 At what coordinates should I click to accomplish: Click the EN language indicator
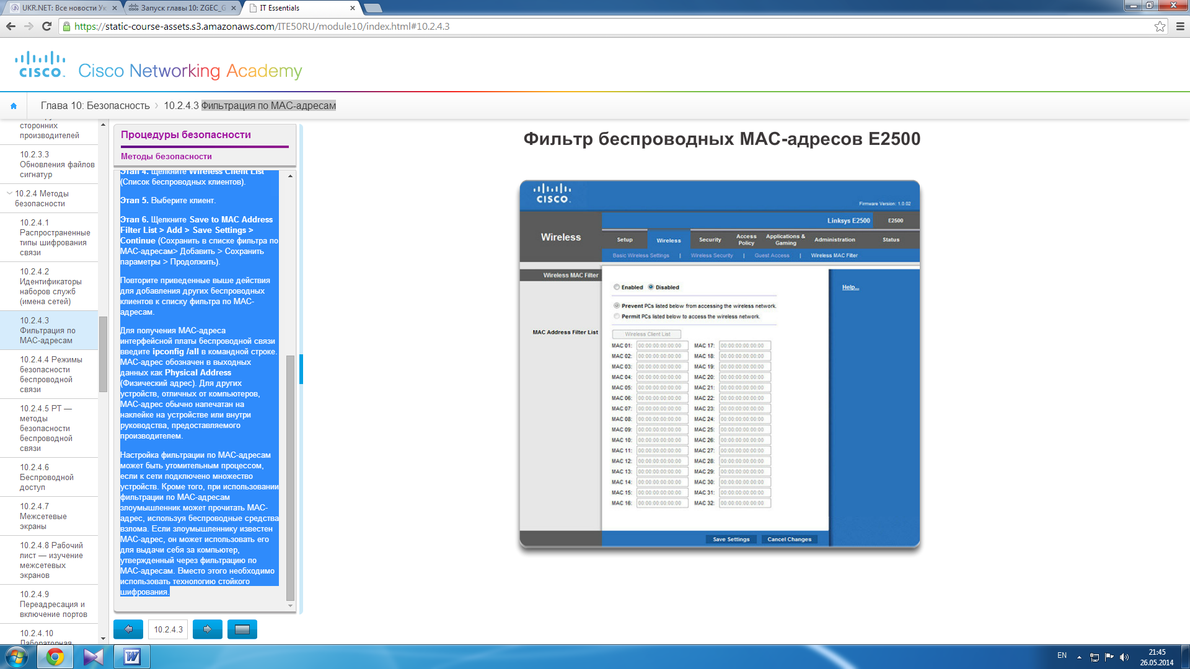(x=1062, y=655)
